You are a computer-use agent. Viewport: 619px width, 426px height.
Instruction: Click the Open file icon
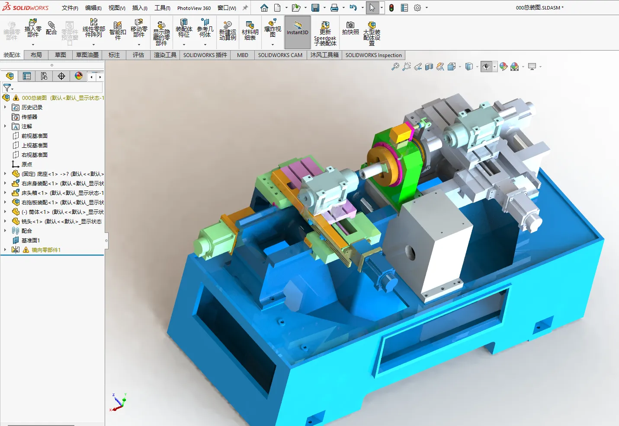[x=296, y=8]
